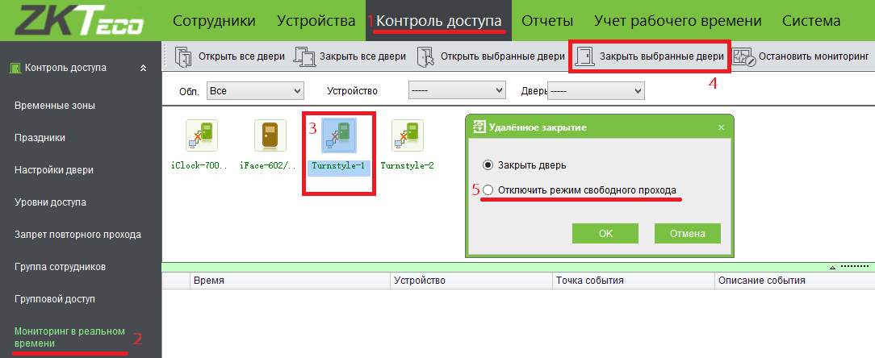This screenshot has height=358, width=875.
Task: Click Открыть выбранные двери label
Action: pos(503,56)
